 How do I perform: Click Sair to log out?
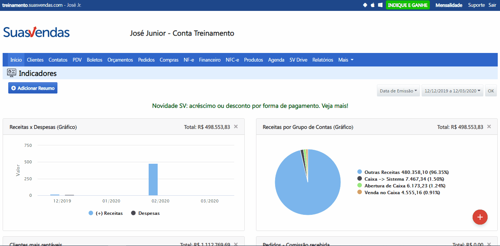click(492, 5)
